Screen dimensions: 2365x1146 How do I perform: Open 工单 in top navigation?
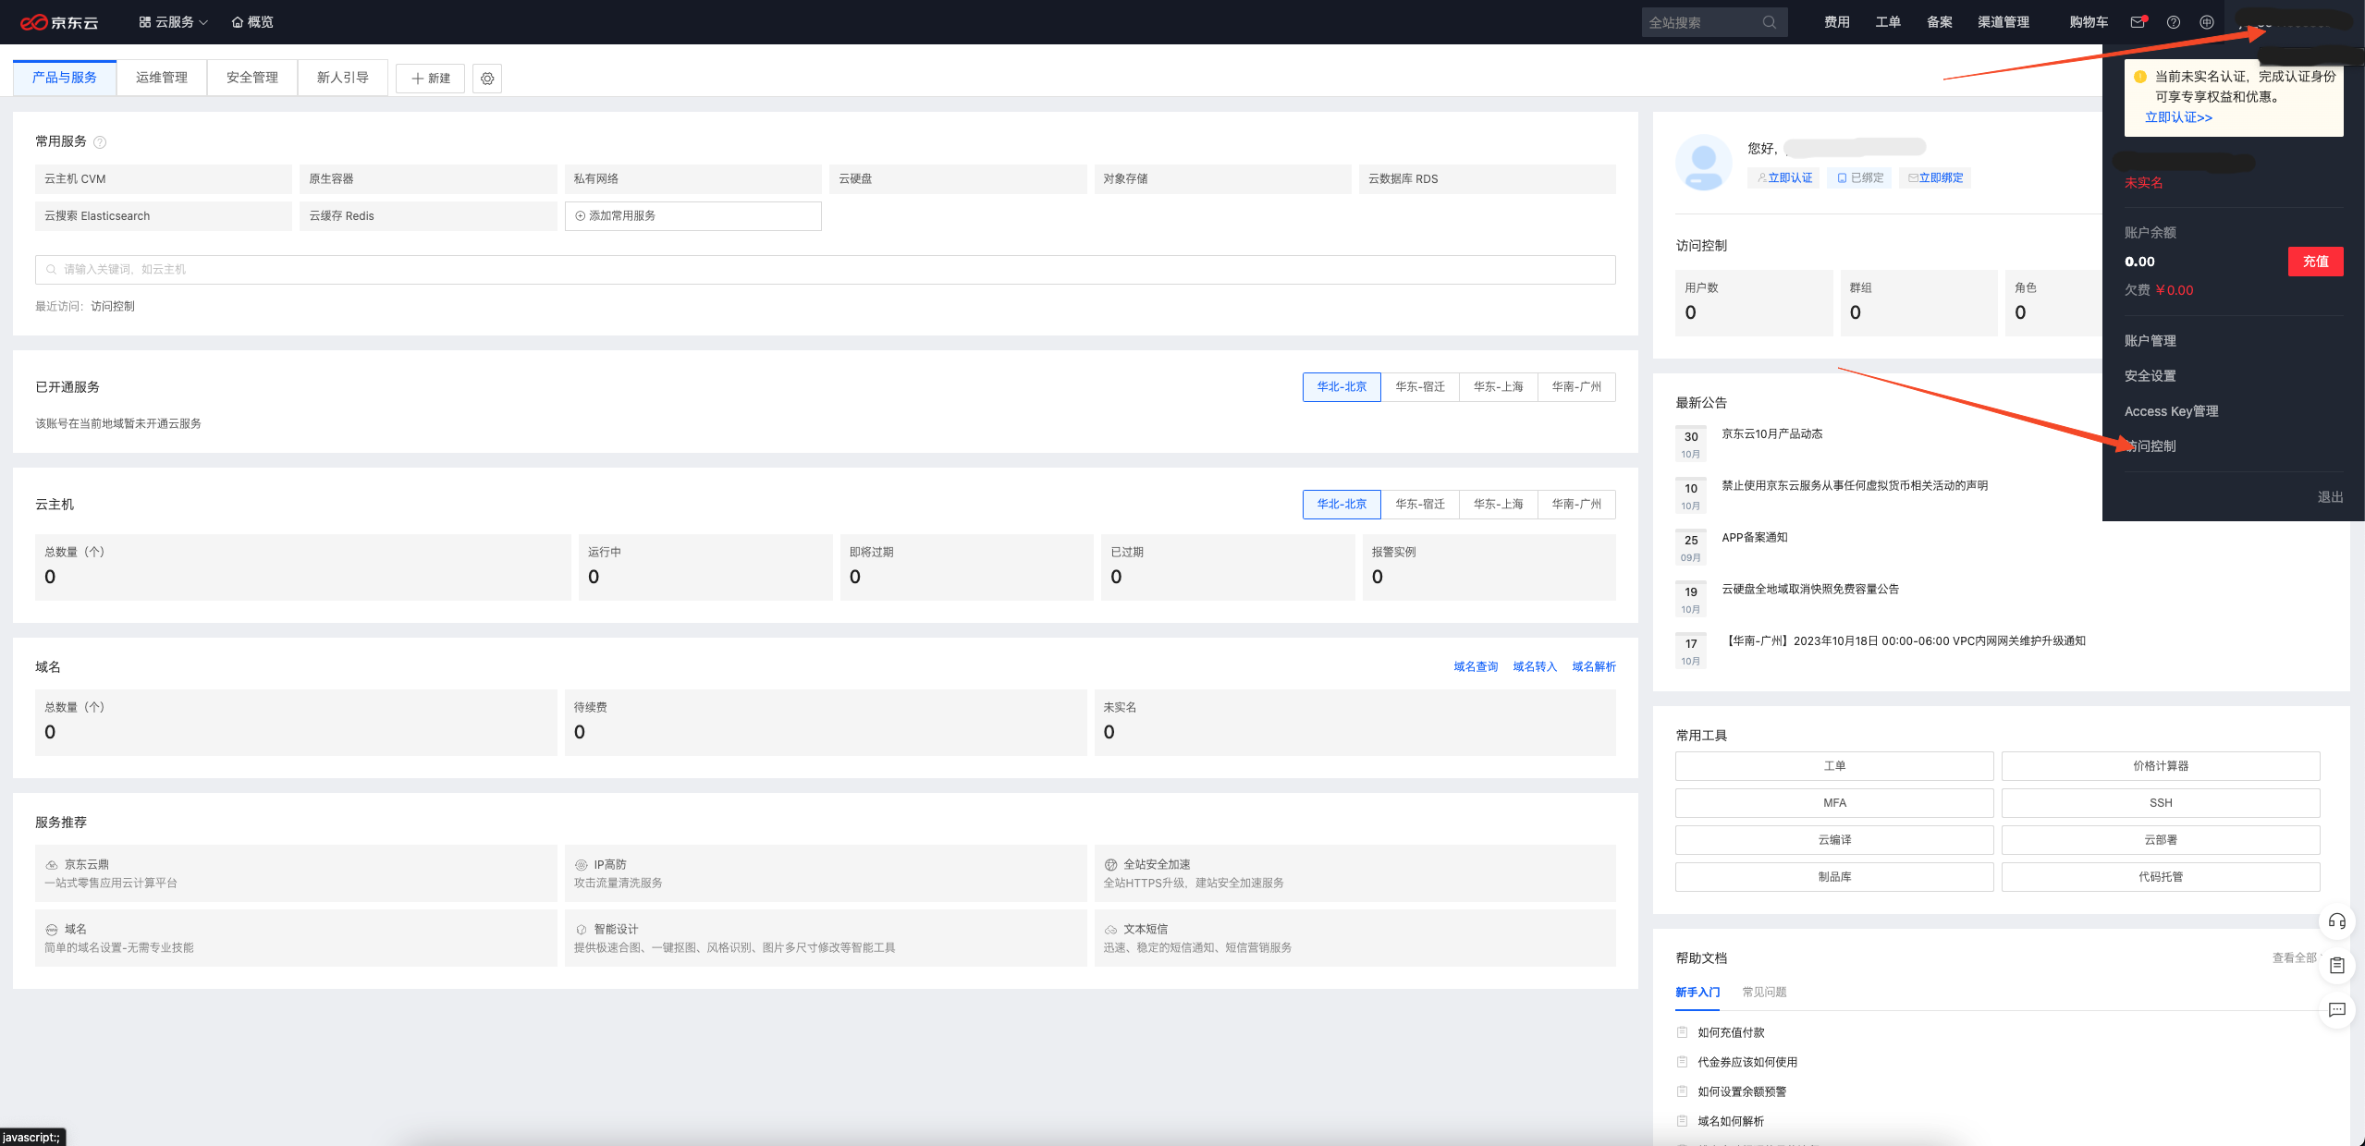[1888, 22]
